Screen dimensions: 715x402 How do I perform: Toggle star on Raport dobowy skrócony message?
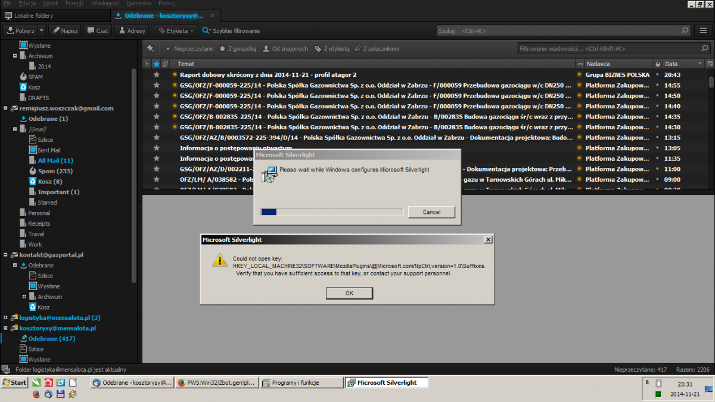coord(157,75)
